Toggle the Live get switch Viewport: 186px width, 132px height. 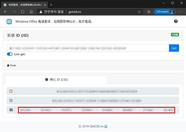(10, 54)
